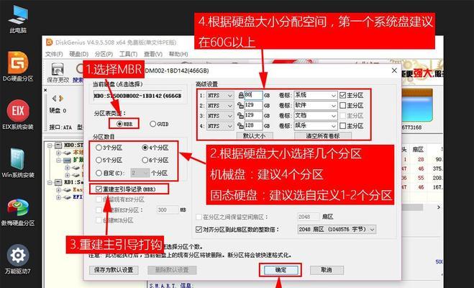
Task: Go to previous disk with left arrow
Action: click(54, 99)
